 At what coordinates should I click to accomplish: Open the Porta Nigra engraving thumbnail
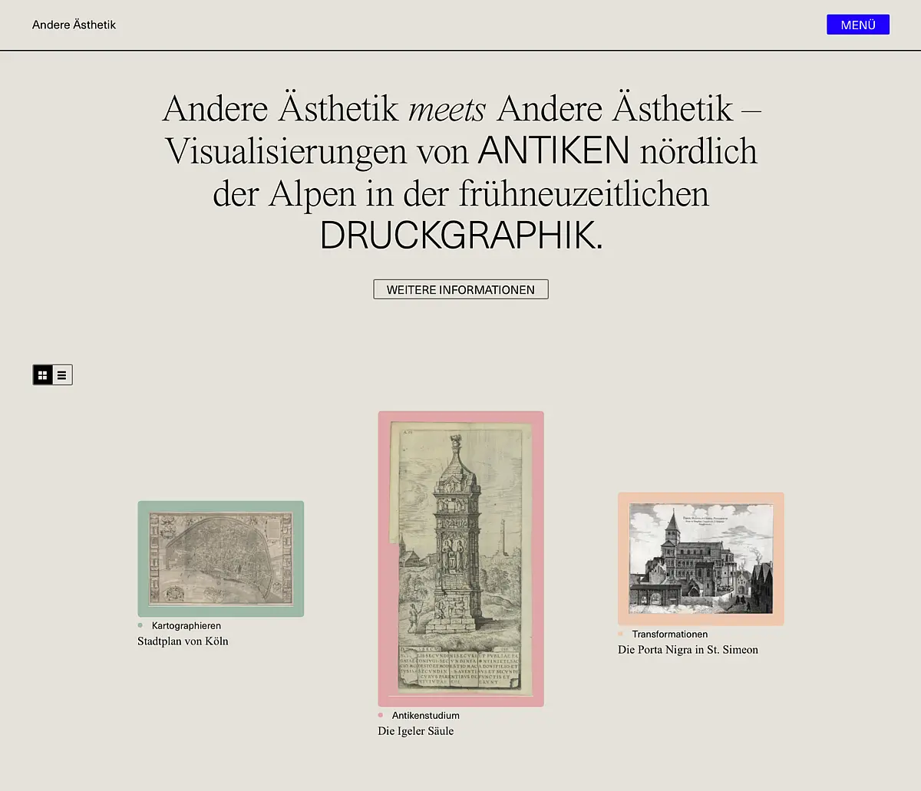[x=701, y=559]
